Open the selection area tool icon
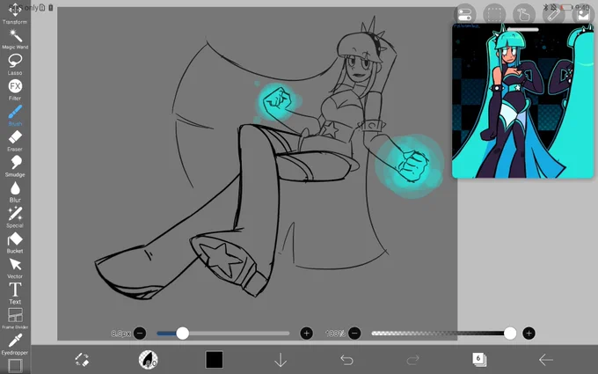The height and width of the screenshot is (374, 598). pos(494,14)
